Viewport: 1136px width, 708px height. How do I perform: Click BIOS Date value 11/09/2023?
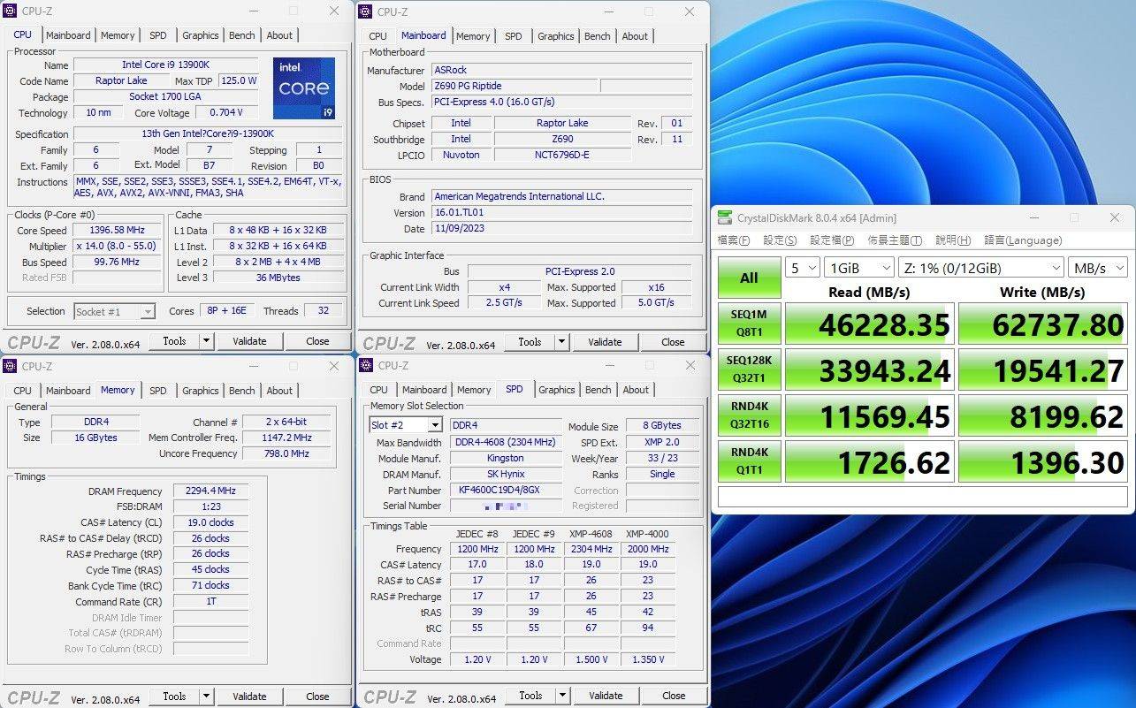560,228
